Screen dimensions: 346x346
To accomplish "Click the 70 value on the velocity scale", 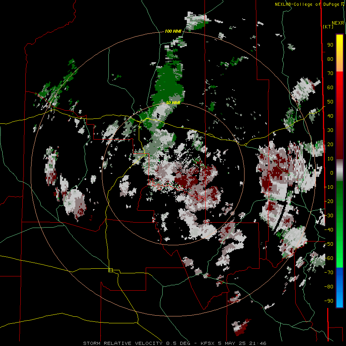I will tap(330, 73).
